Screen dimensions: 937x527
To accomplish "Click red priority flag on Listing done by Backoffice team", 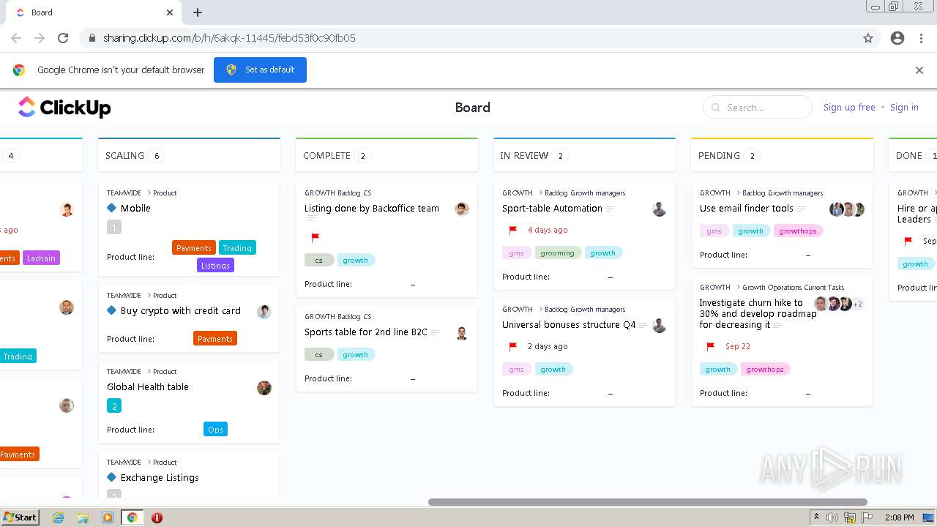I will click(x=316, y=237).
